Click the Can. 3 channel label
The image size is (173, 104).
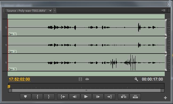tap(12, 69)
